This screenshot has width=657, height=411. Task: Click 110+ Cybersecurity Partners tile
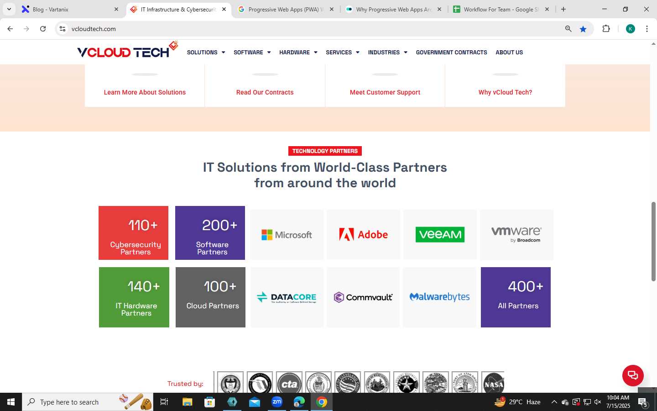tap(133, 233)
